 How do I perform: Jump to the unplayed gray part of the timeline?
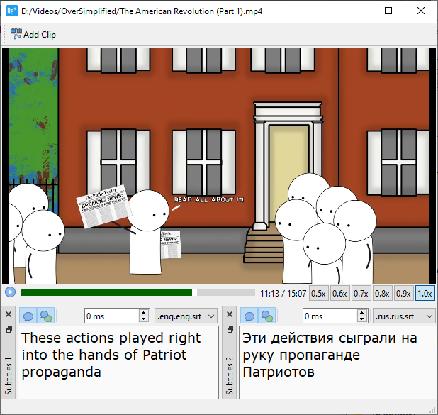click(226, 292)
